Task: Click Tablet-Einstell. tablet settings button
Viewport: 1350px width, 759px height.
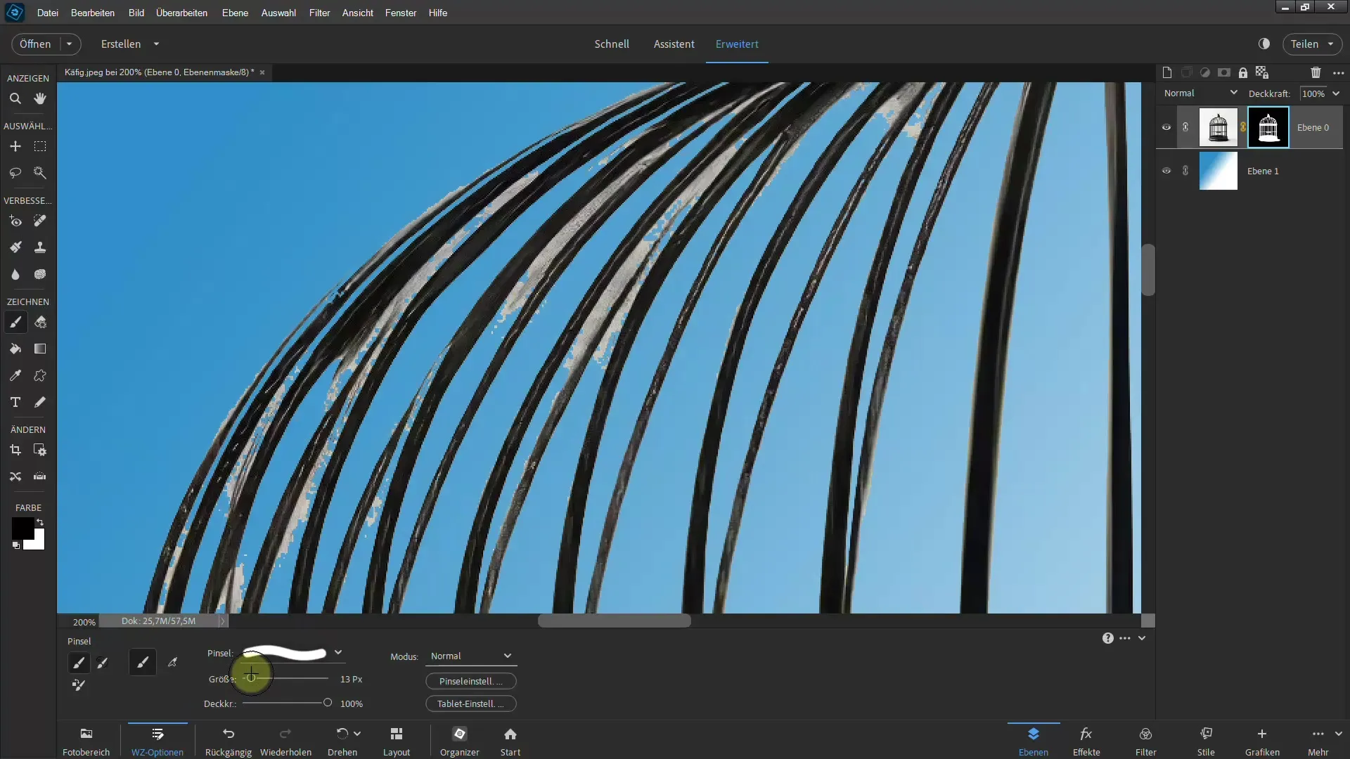Action: tap(470, 703)
